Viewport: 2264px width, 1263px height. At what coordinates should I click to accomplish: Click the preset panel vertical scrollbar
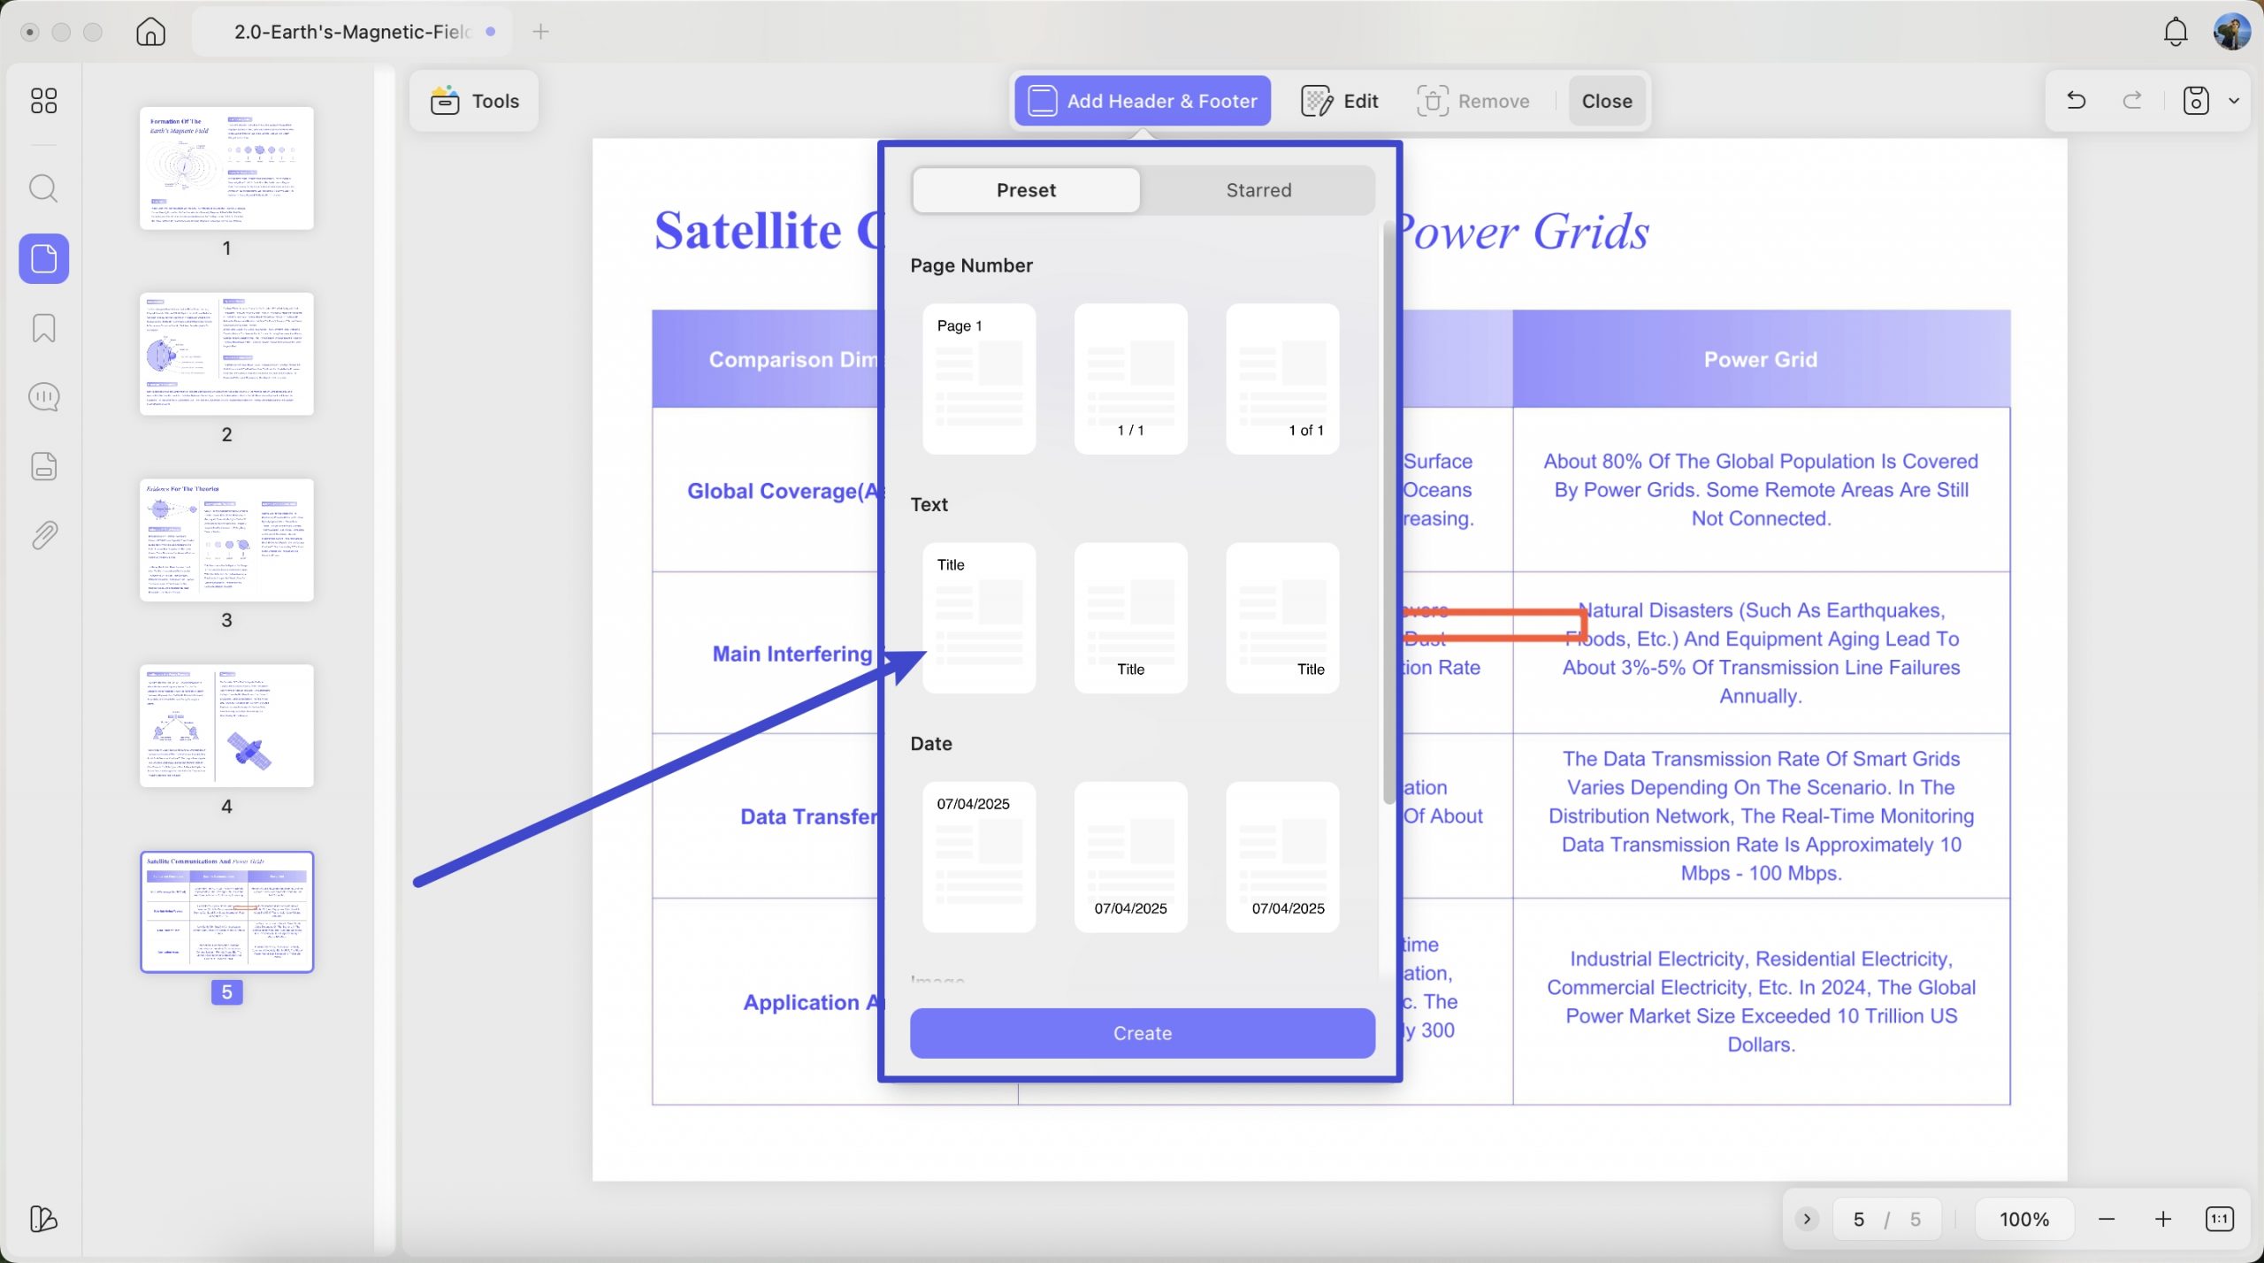click(x=1388, y=513)
